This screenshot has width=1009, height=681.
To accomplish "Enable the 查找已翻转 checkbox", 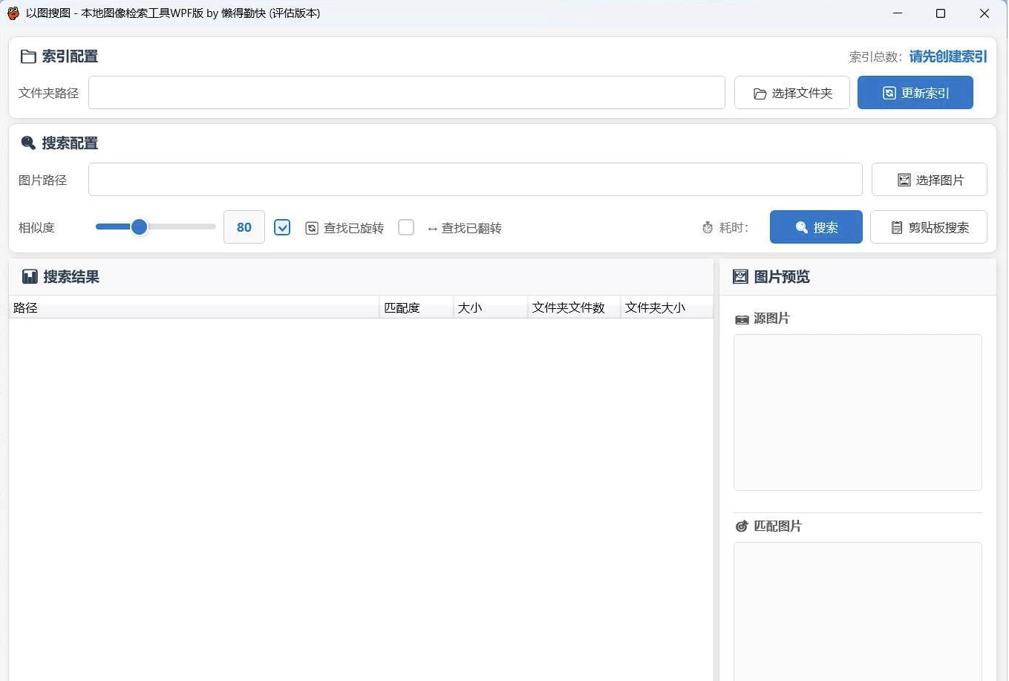I will [406, 227].
